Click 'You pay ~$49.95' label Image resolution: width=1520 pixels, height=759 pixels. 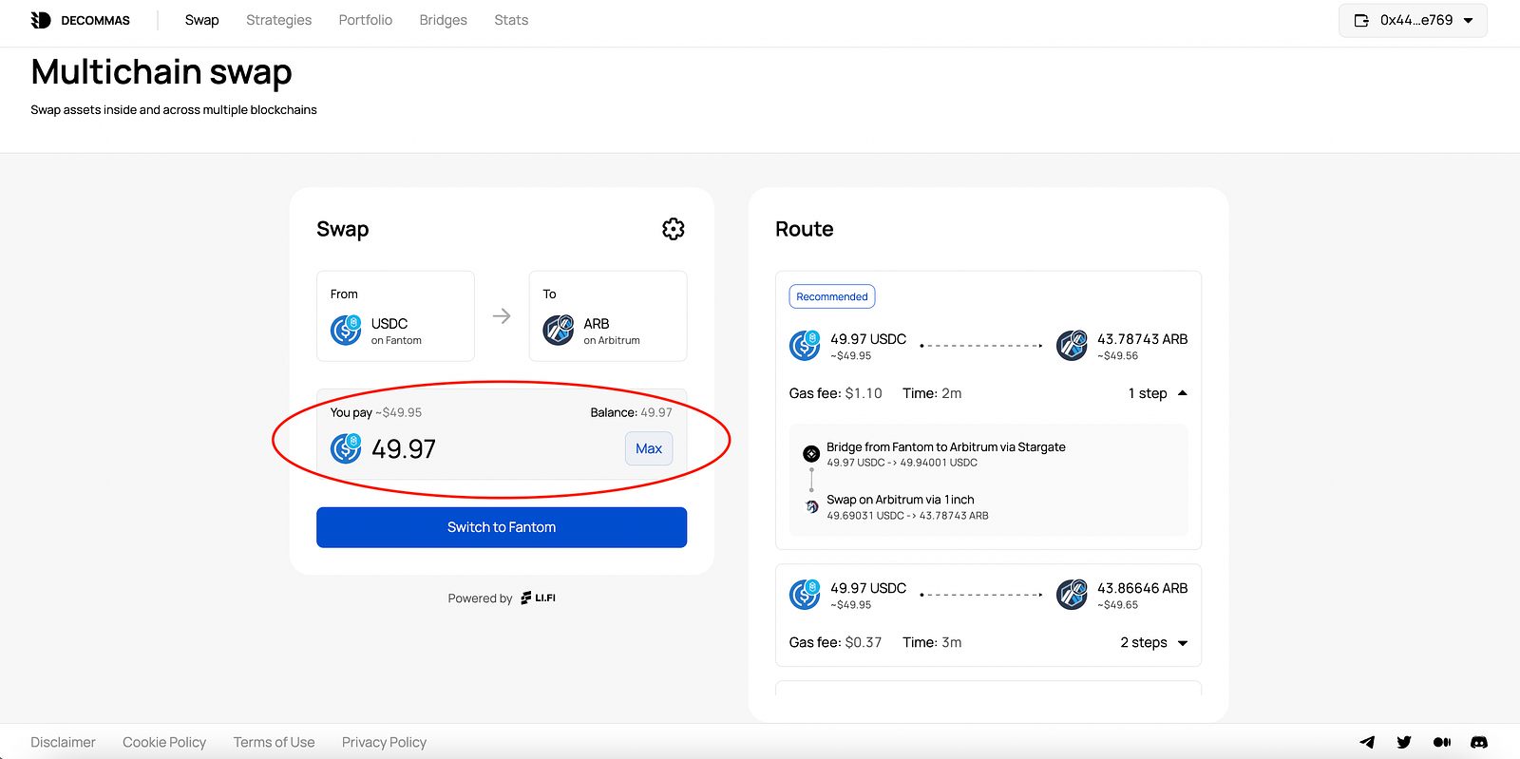coord(376,412)
